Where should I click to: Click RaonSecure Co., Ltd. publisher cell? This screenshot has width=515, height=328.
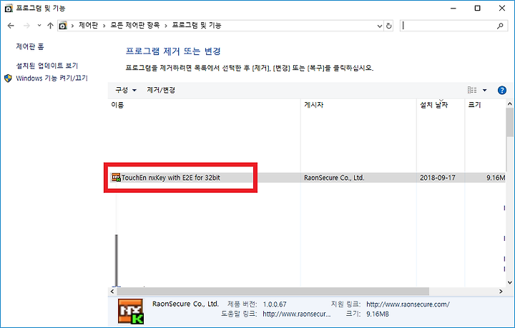point(334,178)
